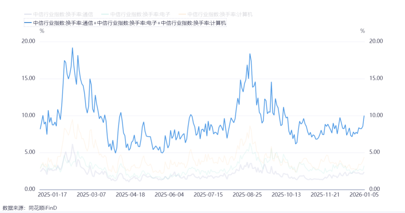Screen dimensions: 405x213
Task: Click the x-axis date 2025-06-04
Action: [169, 194]
